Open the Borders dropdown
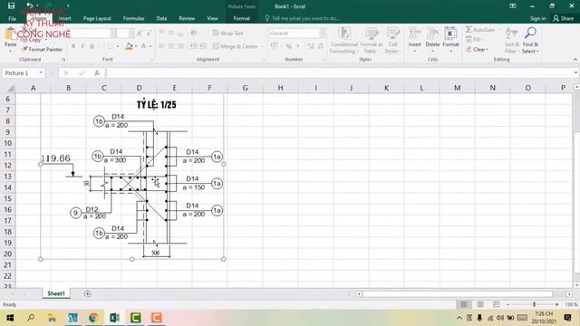The image size is (580, 326). pyautogui.click(x=118, y=46)
